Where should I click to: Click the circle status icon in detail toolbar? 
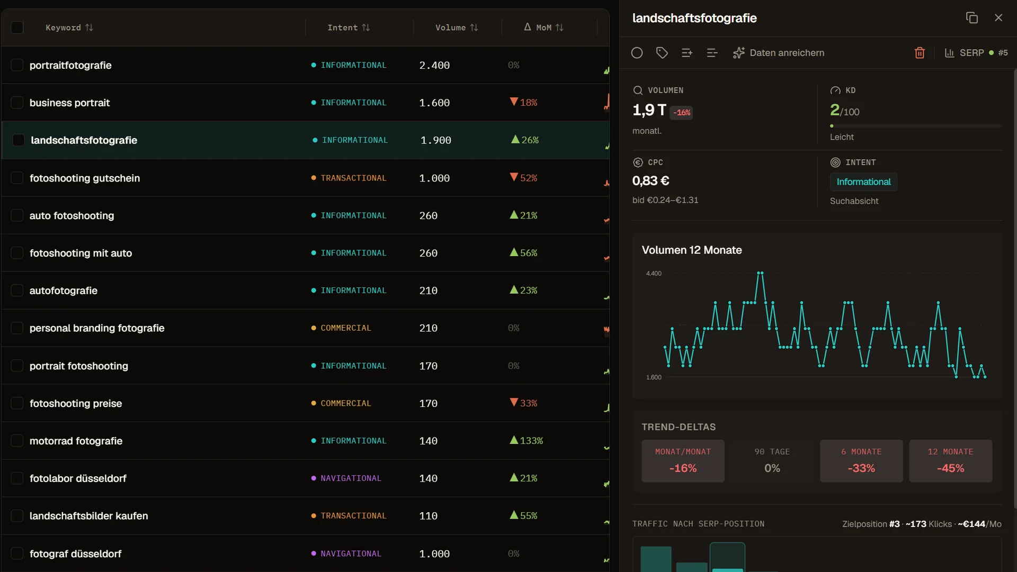pos(637,53)
